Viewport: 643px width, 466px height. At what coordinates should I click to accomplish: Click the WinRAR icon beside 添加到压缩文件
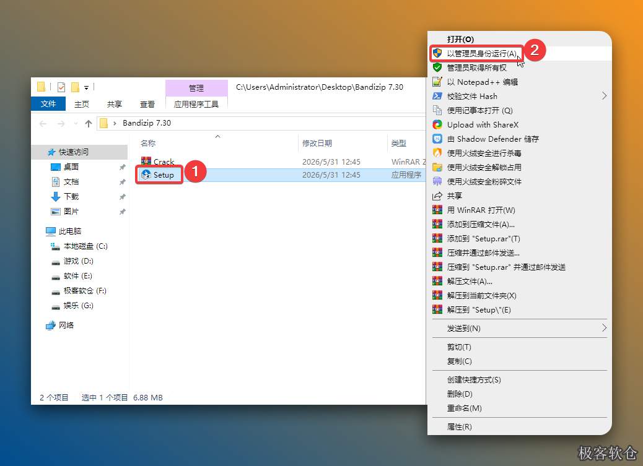(437, 224)
